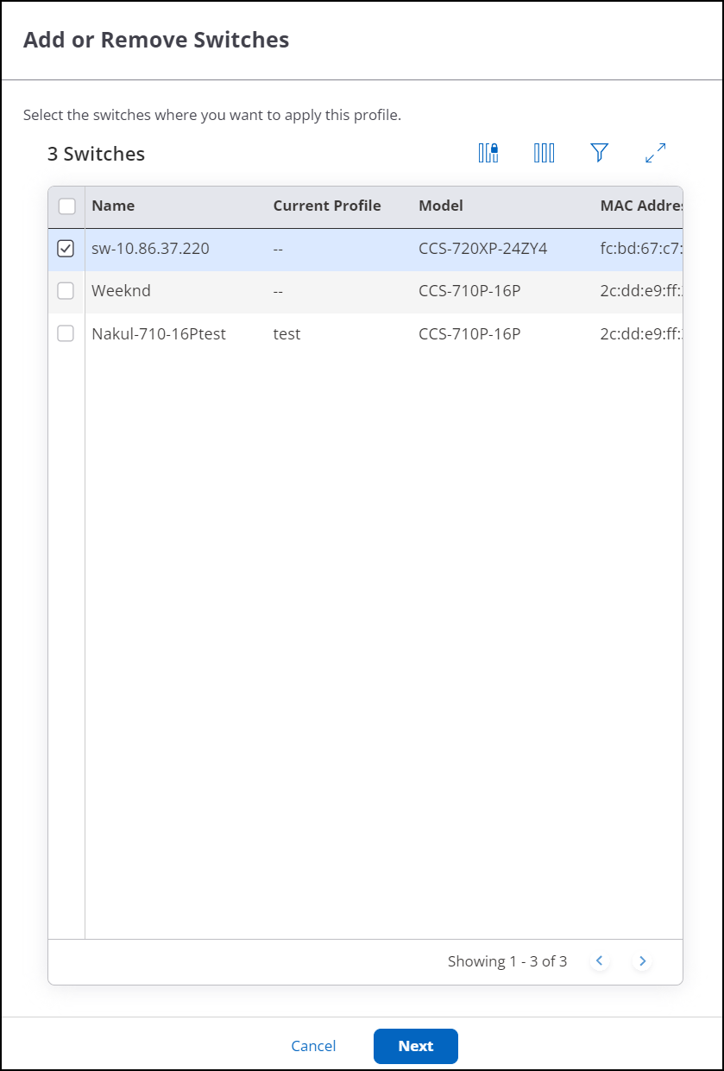Sort by the Current Profile column

click(x=326, y=205)
